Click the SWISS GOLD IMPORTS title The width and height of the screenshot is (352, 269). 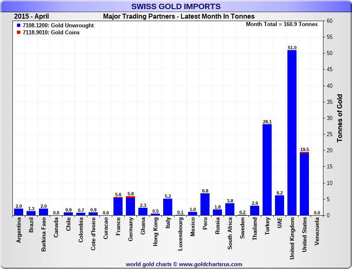(176, 7)
